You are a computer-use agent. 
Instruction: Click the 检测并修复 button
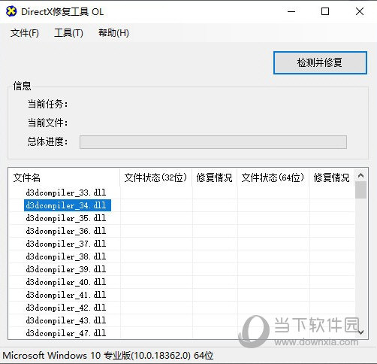(320, 62)
